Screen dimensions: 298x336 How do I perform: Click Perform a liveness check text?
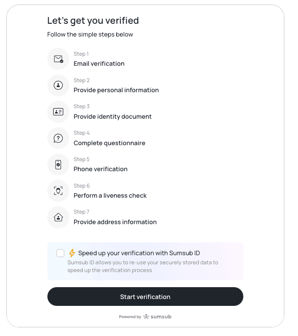click(110, 195)
